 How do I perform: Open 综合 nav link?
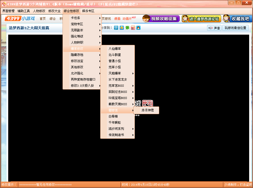point(53,18)
